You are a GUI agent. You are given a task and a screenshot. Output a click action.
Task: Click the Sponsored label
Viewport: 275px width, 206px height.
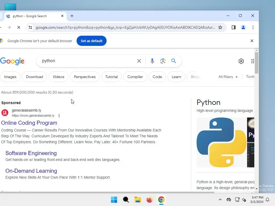pyautogui.click(x=11, y=103)
